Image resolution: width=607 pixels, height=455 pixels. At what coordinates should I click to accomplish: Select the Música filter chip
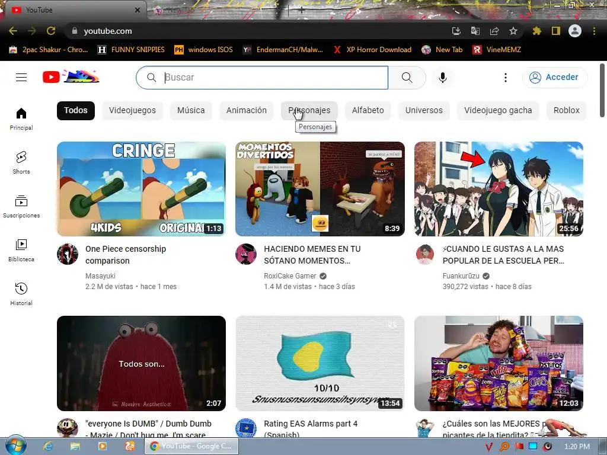pos(191,110)
